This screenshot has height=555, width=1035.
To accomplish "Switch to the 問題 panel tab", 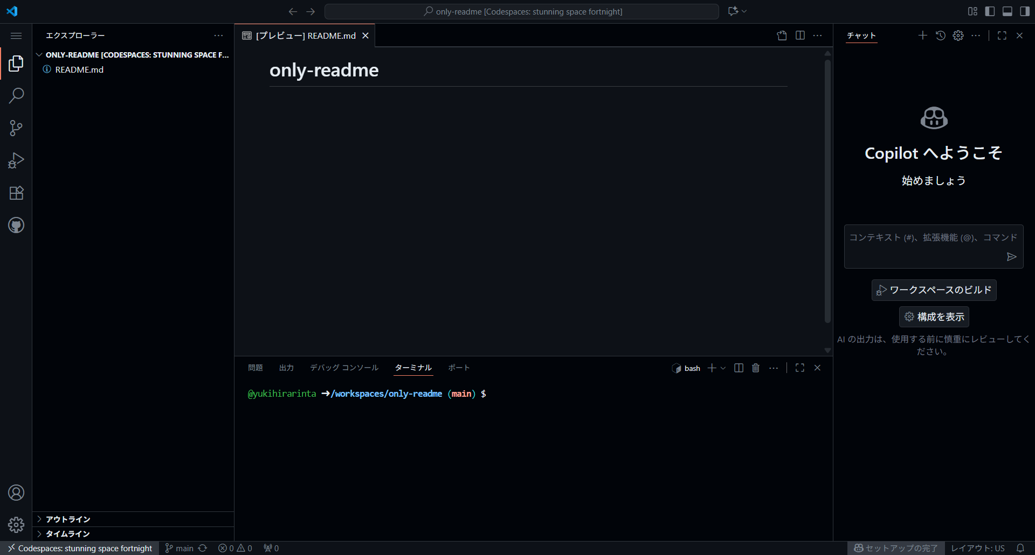I will (x=256, y=368).
